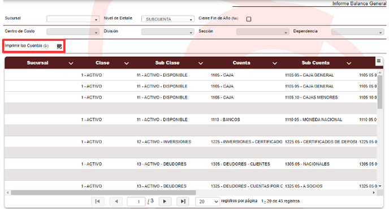The height and width of the screenshot is (209, 389).
Task: Uncheck Imprimir las Cuentas checkbox
Action: pos(59,46)
